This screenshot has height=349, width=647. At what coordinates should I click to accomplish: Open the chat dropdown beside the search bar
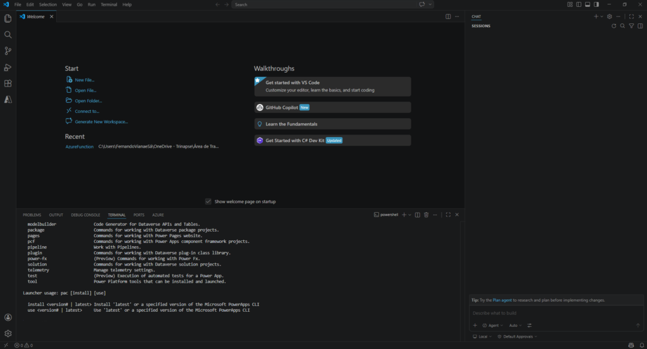pos(430,4)
